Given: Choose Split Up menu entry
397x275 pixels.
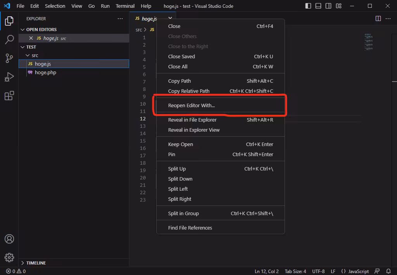Looking at the screenshot, I should [x=221, y=169].
